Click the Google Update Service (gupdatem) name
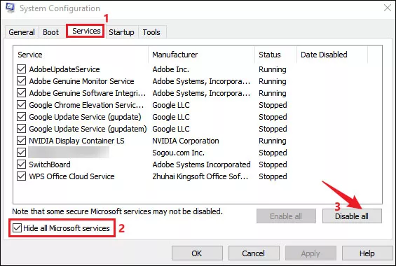Viewport: 396px width, 266px height. click(88, 129)
